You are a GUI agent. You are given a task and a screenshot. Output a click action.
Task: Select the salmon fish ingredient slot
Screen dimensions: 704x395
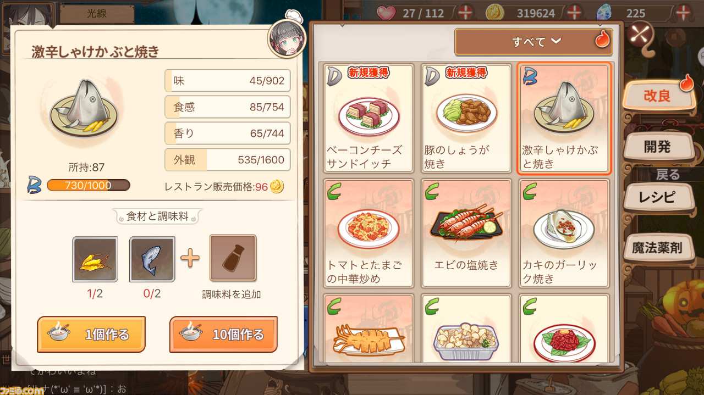click(152, 259)
